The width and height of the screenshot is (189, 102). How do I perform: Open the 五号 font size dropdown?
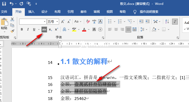[x=57, y=22]
